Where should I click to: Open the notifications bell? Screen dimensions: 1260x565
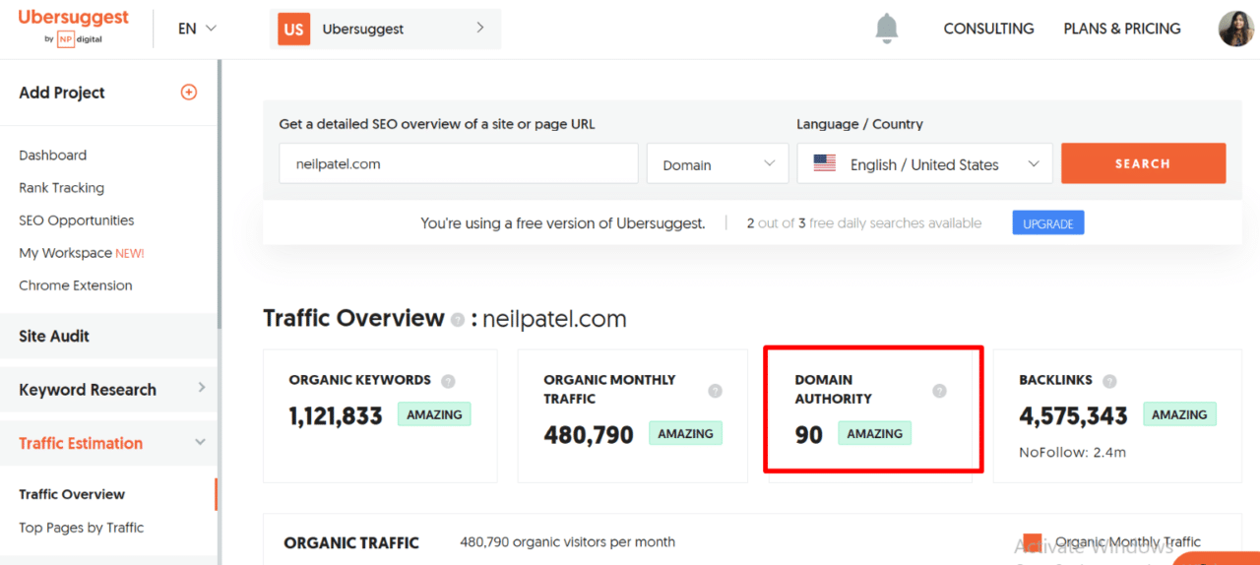point(887,29)
